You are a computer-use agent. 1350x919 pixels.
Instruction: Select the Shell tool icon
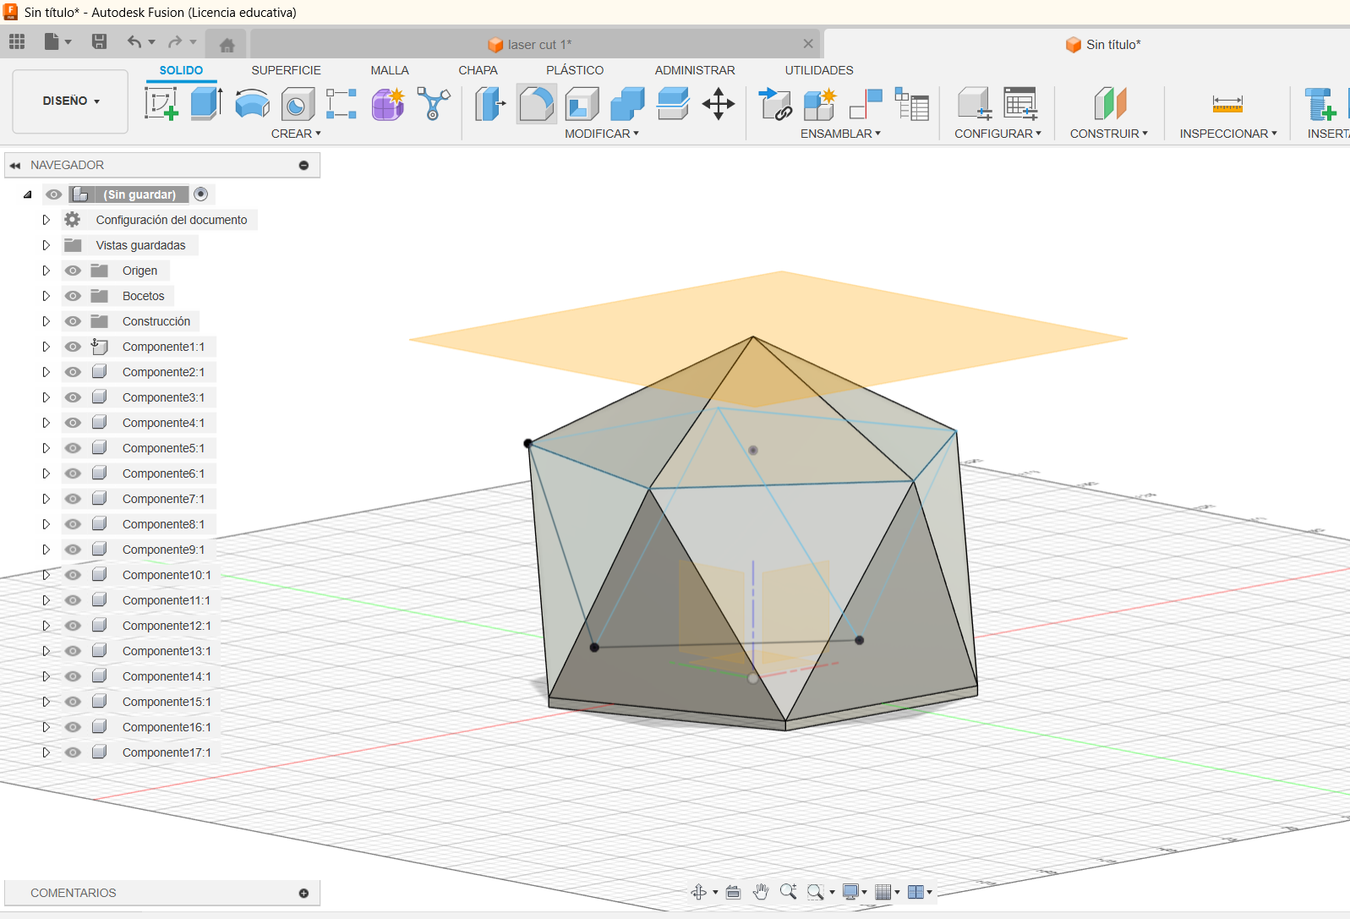coord(582,104)
